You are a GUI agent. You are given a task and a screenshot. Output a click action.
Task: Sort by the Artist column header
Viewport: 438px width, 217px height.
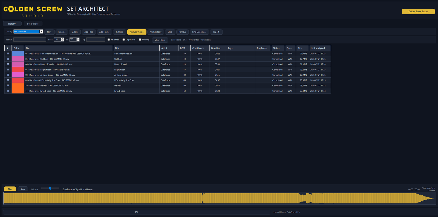tap(169, 48)
